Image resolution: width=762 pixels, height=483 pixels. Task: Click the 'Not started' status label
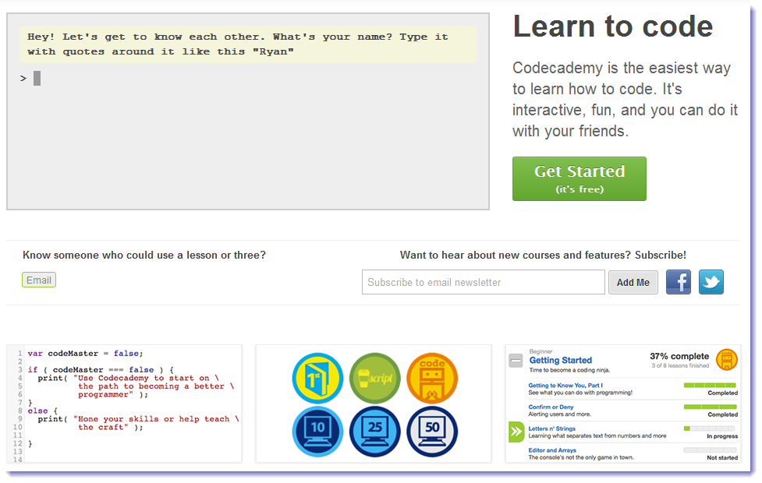(x=722, y=458)
